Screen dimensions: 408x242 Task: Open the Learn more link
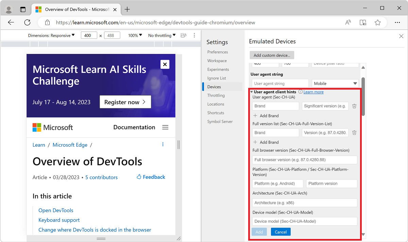coord(313,92)
